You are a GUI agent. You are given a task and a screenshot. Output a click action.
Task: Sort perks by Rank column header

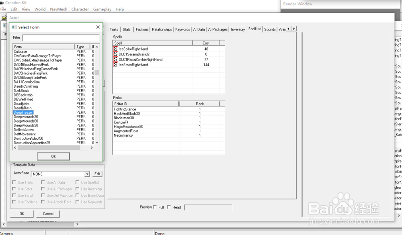[x=199, y=104]
